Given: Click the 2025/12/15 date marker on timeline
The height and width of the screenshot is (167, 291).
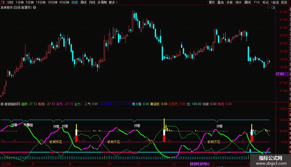Looking at the screenshot, I should pos(200,164).
